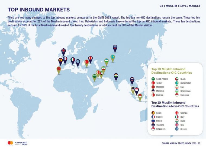
Task: Click the 'TOP INBOUND MARKETS' title
Action: [39, 10]
